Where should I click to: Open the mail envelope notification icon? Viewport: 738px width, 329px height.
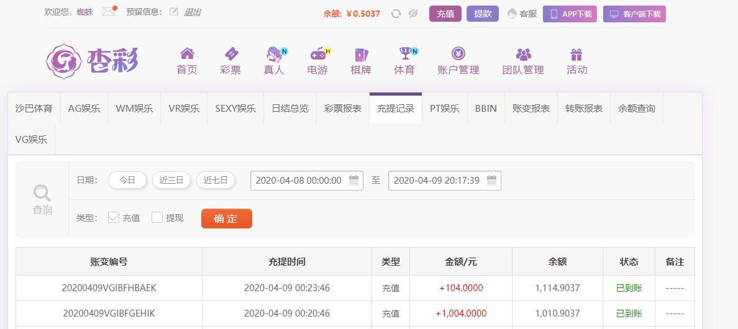coord(109,12)
